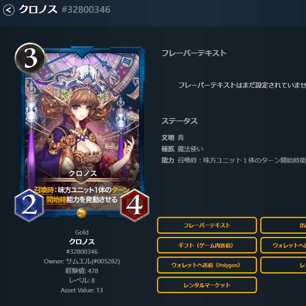This screenshot has height=306, width=306.
Task: Click the partially visible 出品 button
Action: coord(283,225)
